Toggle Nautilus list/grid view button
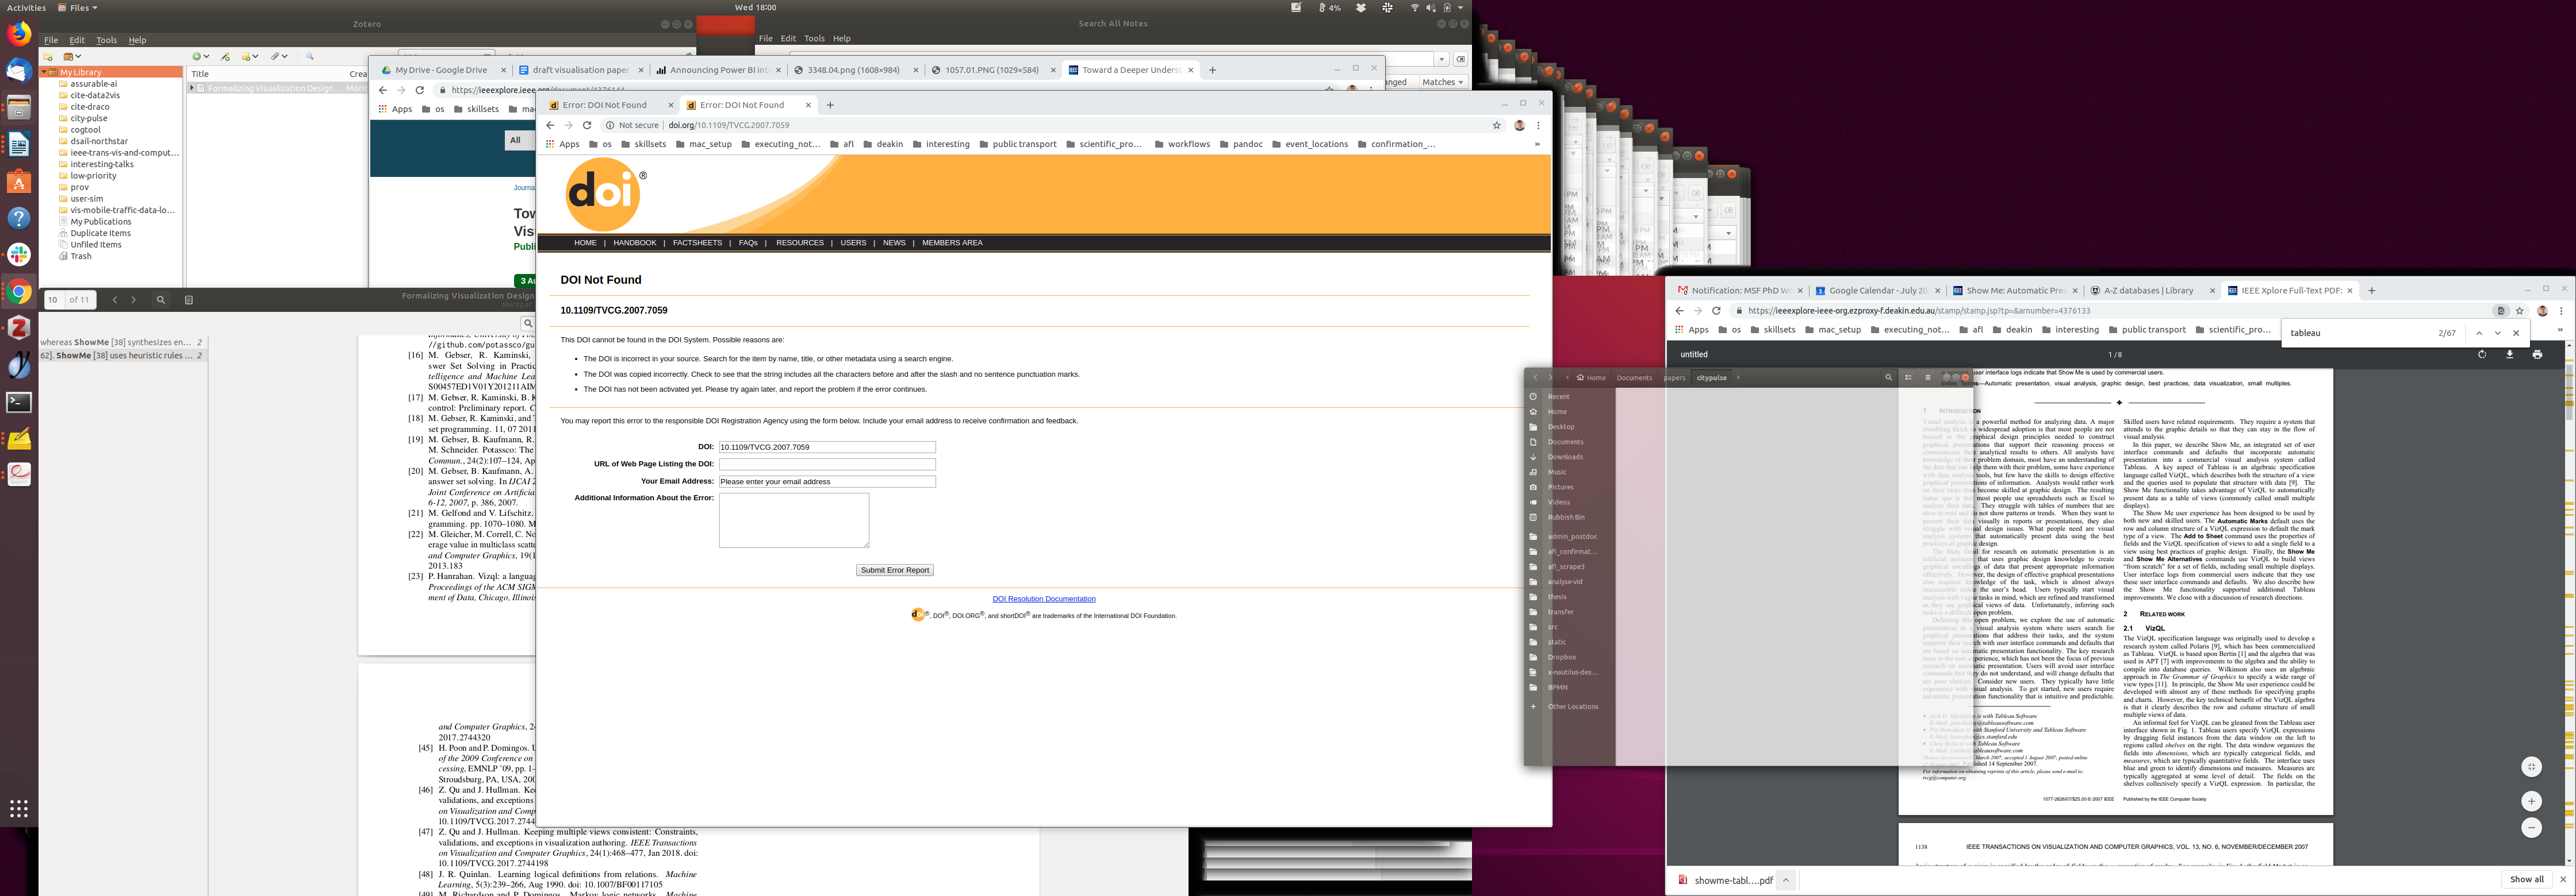Screen dimensions: 2576x896 (1908, 377)
